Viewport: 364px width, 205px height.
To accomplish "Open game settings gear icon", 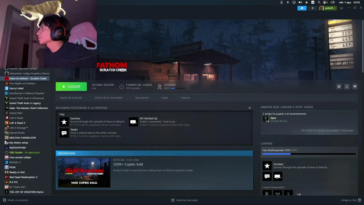I will point(339,87).
